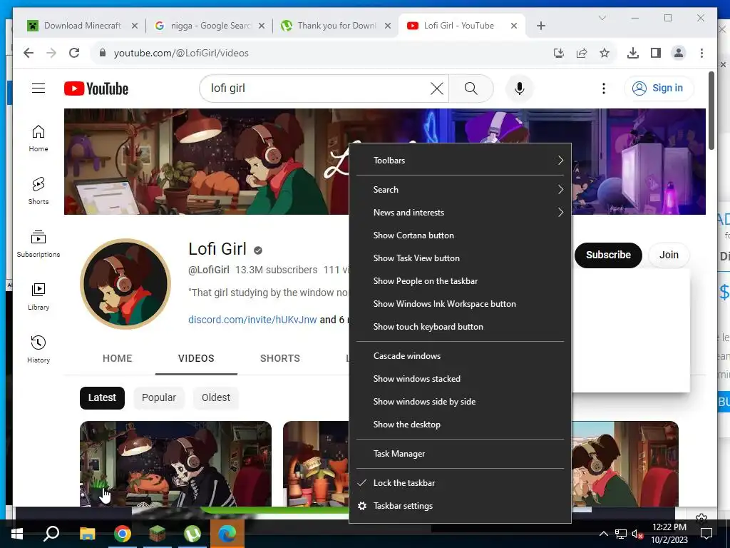Open the YouTube hamburger guide menu
Screen dimensions: 730x548
click(38, 88)
